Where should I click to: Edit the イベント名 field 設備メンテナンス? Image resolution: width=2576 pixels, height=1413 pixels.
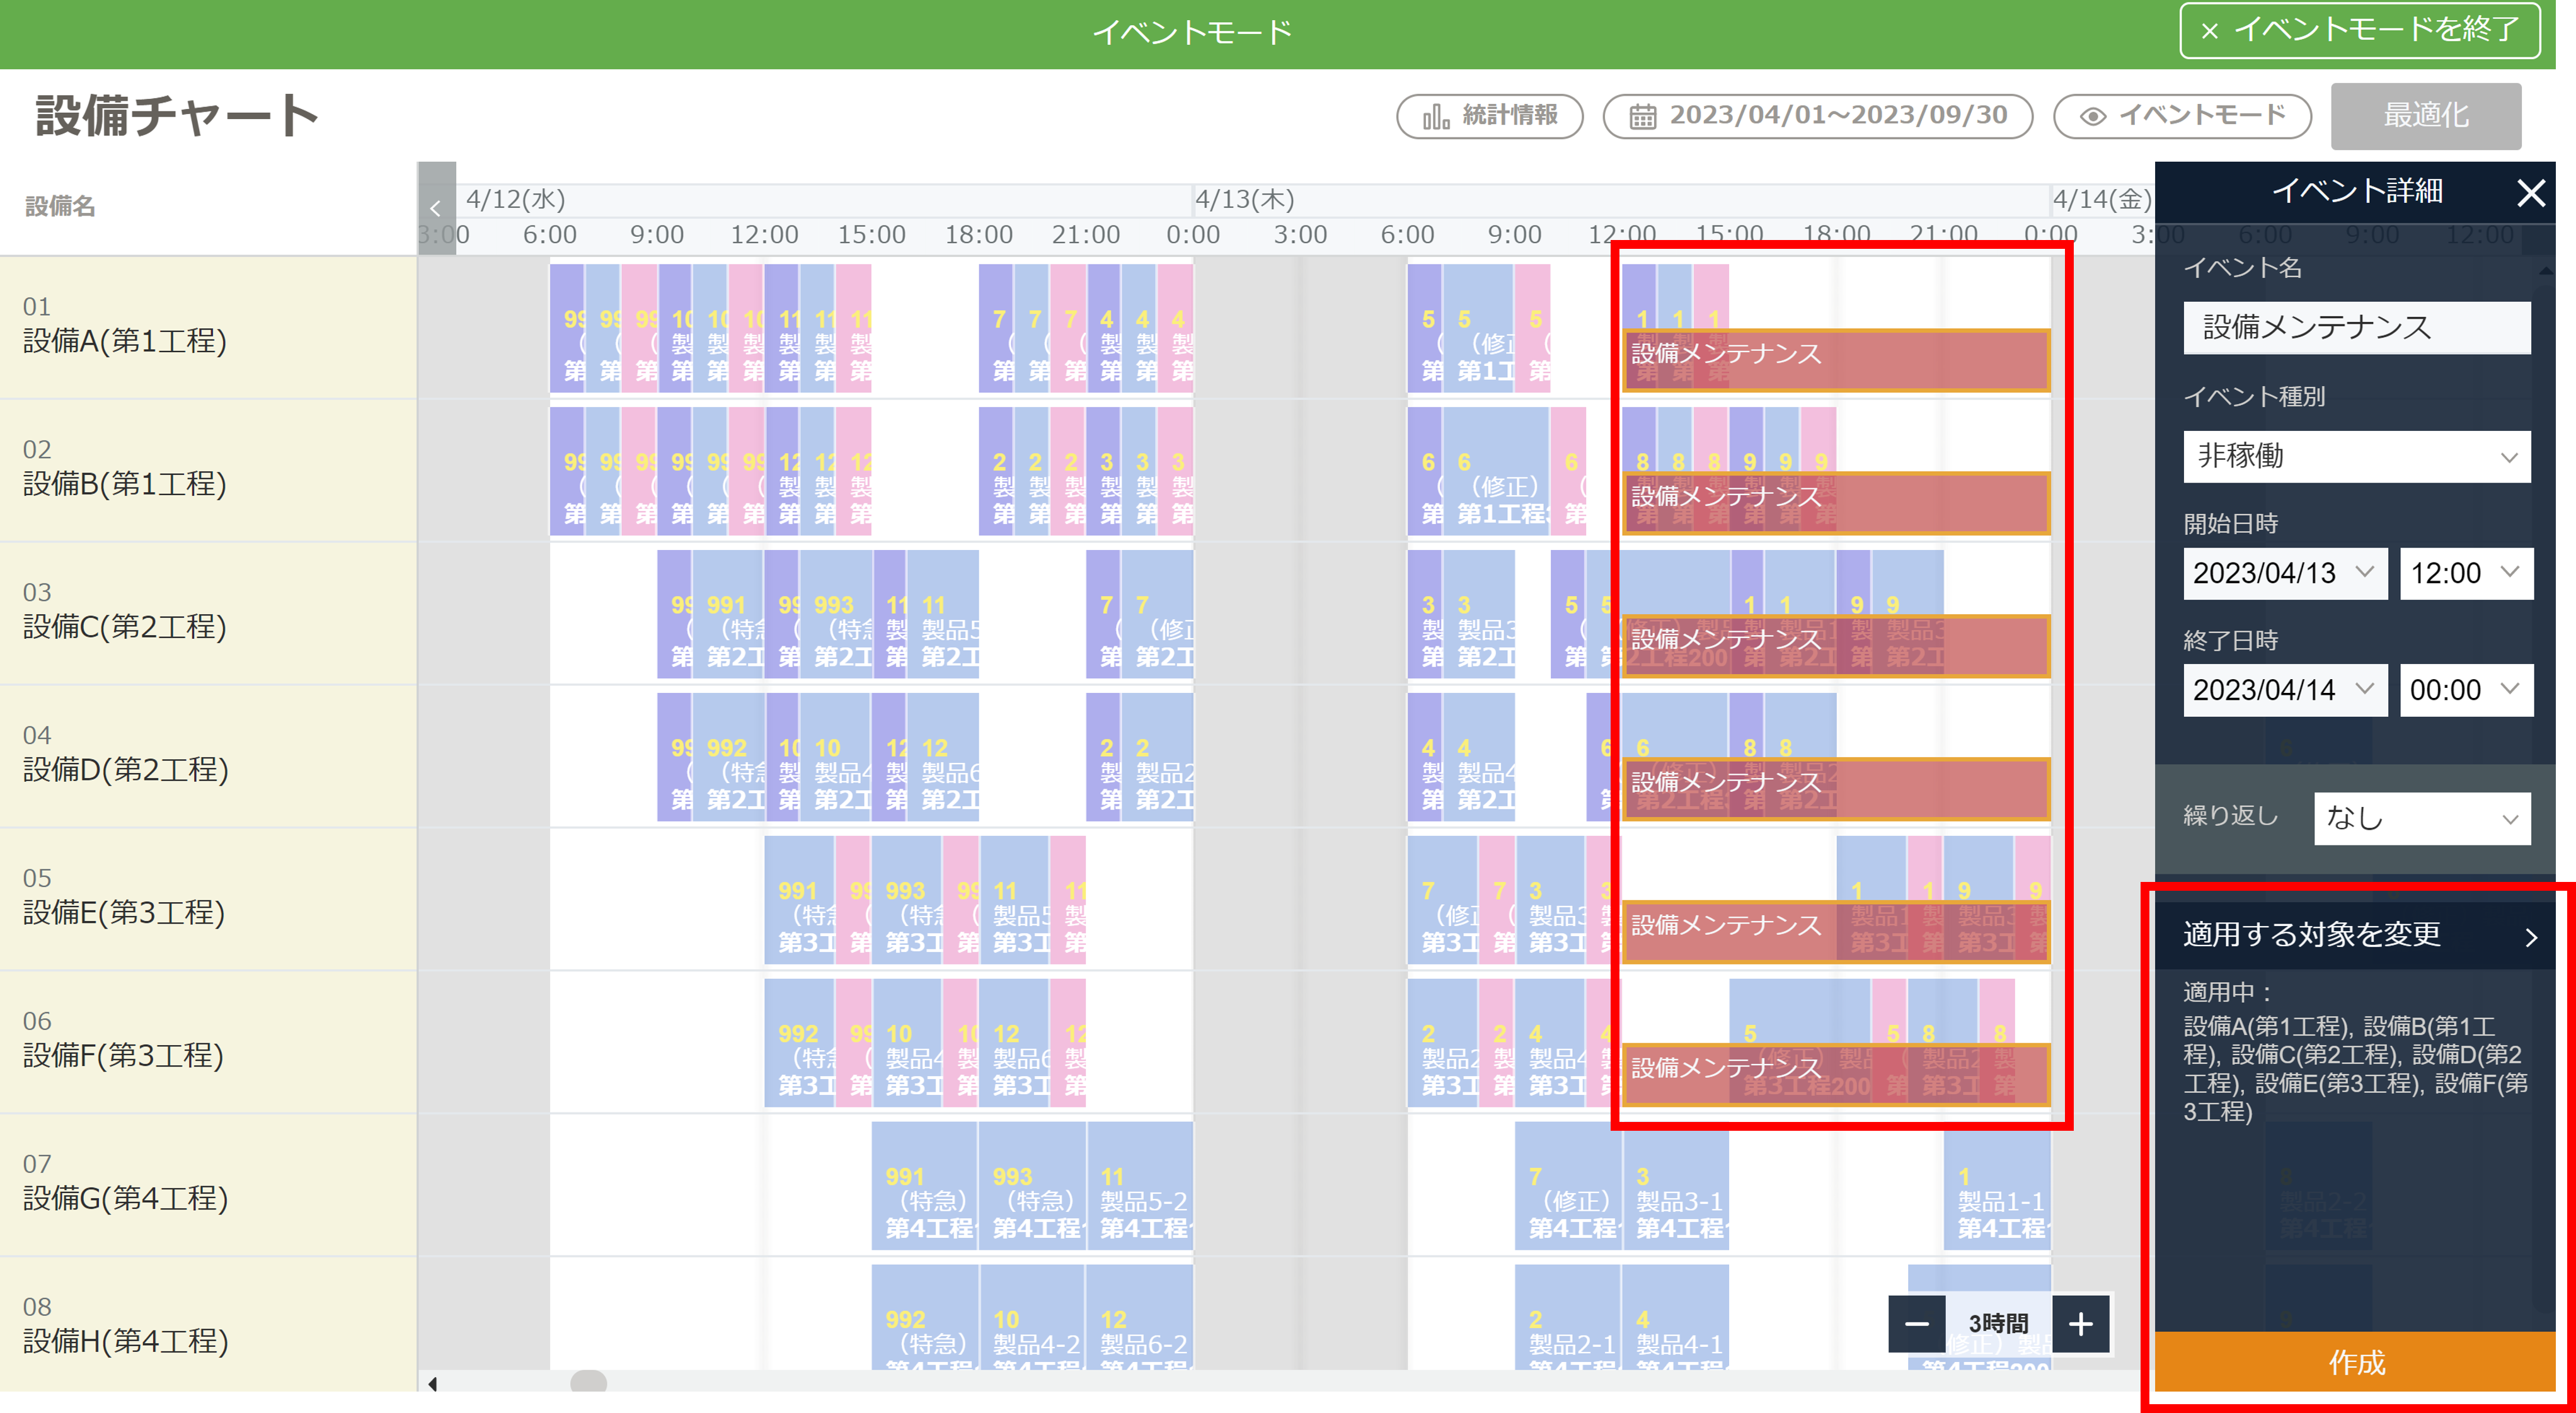point(2356,327)
